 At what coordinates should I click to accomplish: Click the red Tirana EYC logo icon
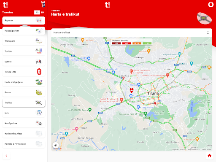coord(39,72)
